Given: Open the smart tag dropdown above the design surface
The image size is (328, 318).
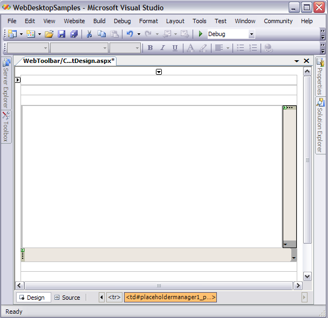Looking at the screenshot, I should [x=159, y=72].
